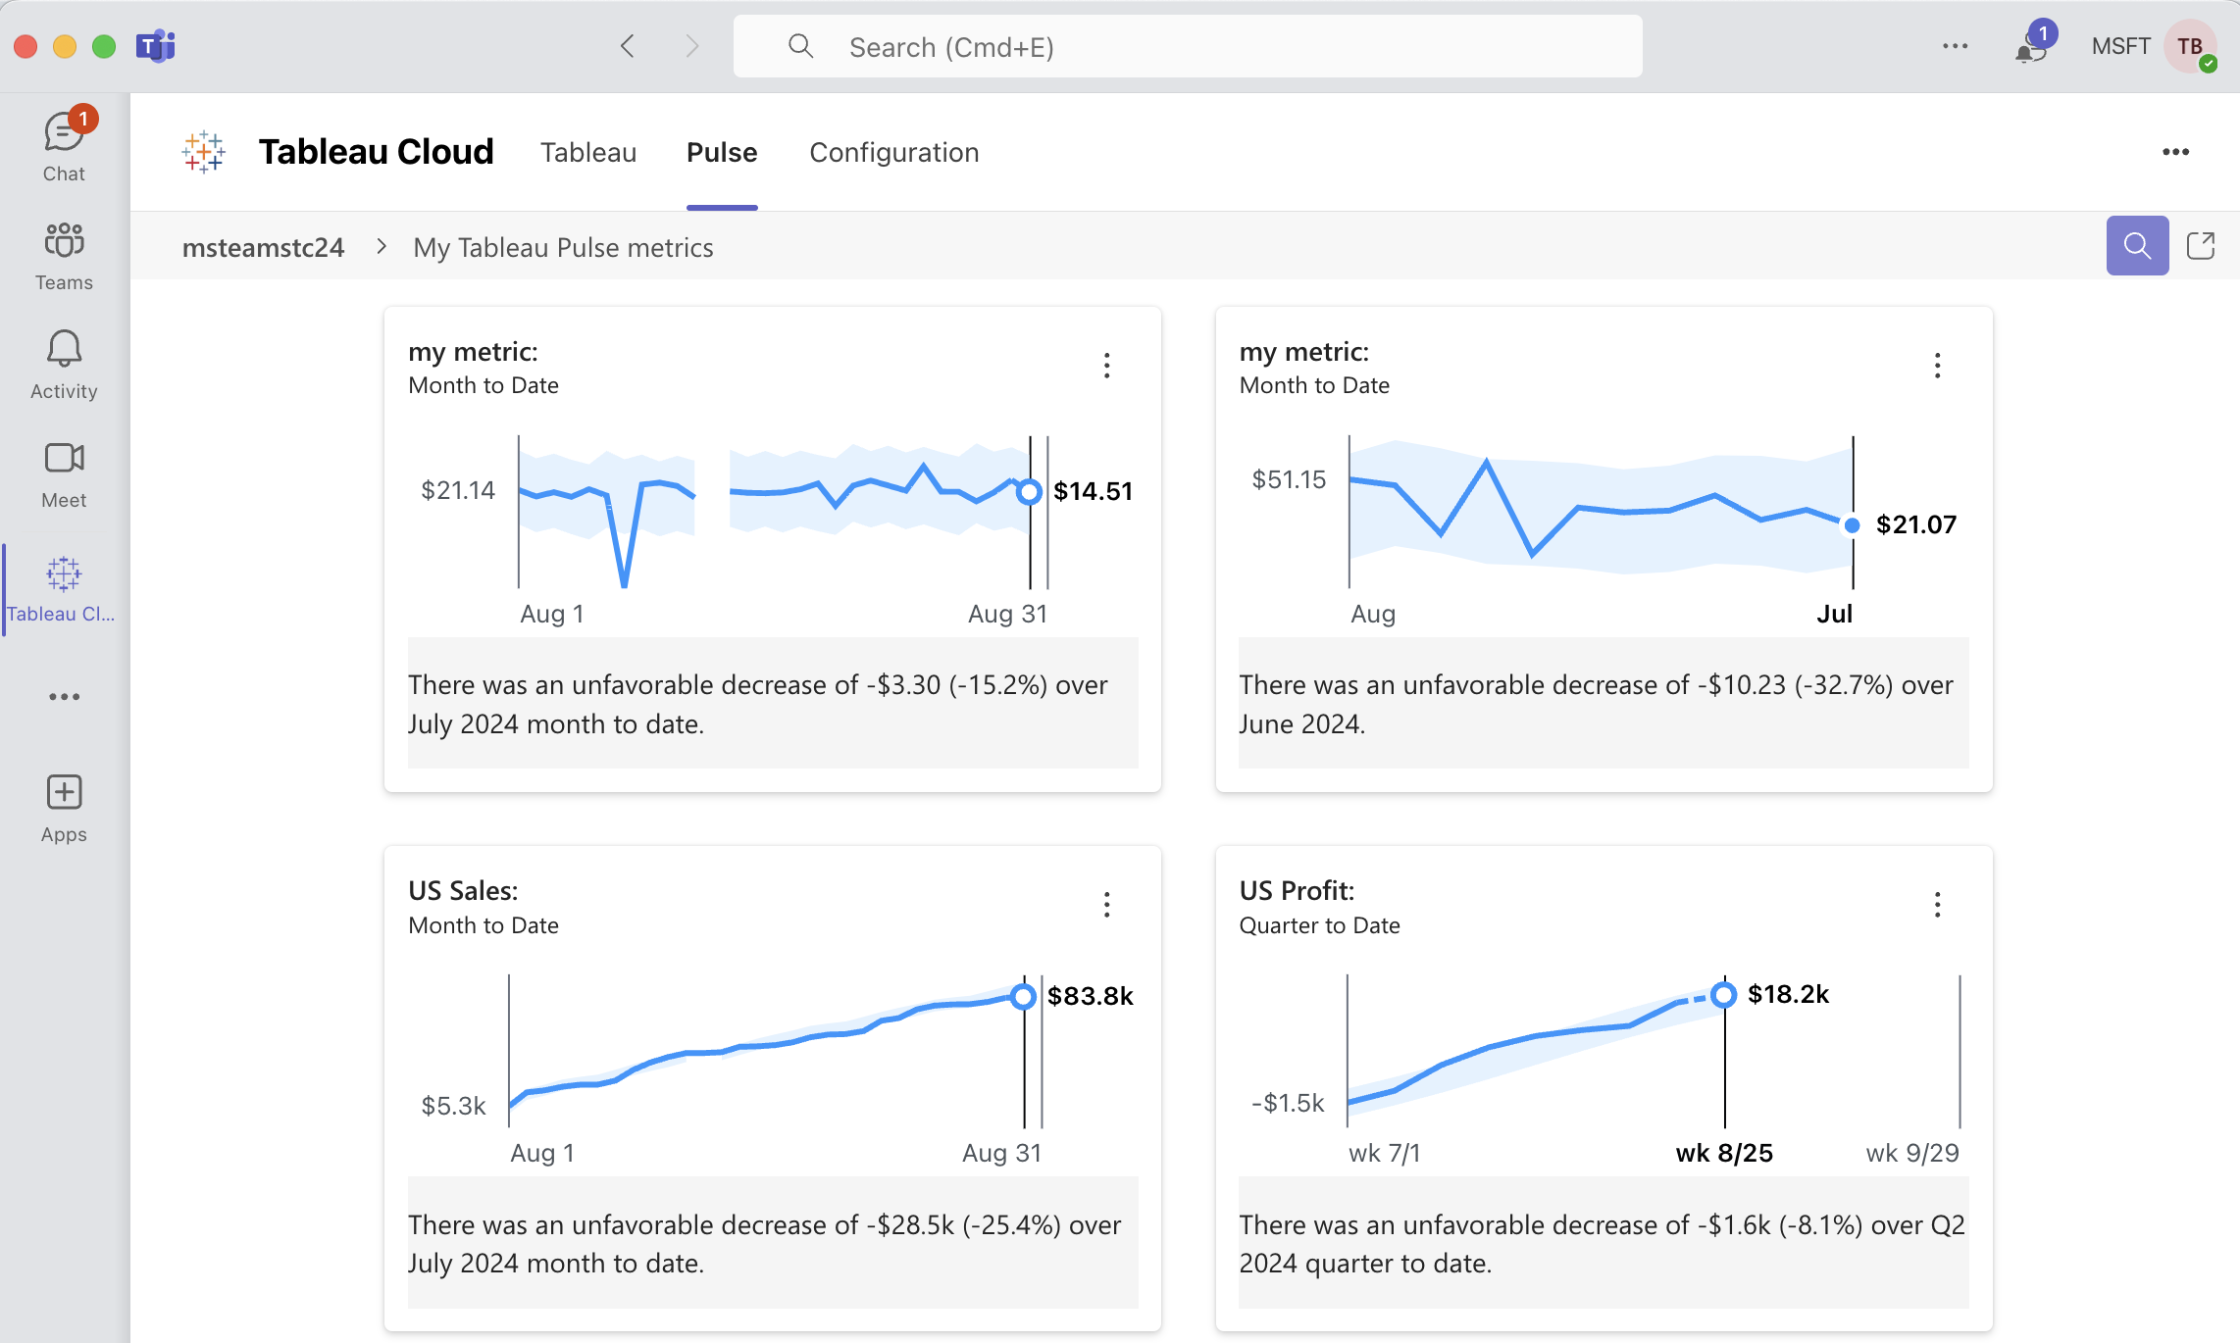This screenshot has height=1343, width=2240.
Task: Go back with the left arrow
Action: pos(628,46)
